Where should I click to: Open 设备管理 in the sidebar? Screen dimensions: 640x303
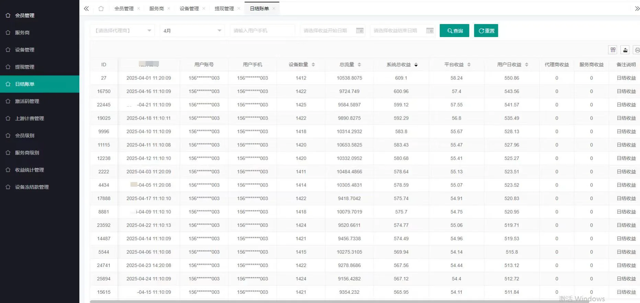(x=39, y=50)
